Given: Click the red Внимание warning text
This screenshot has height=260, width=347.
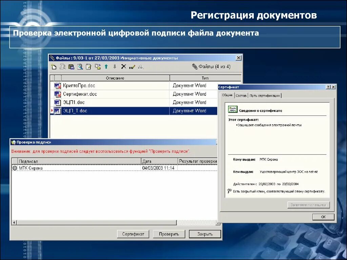Looking at the screenshot, I should pyautogui.click(x=101, y=151).
